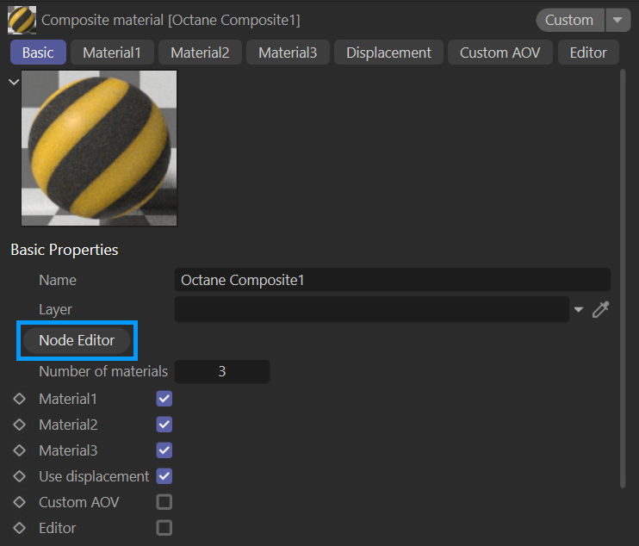The image size is (639, 546).
Task: Open the Custom mode dropdown arrow
Action: pyautogui.click(x=617, y=20)
